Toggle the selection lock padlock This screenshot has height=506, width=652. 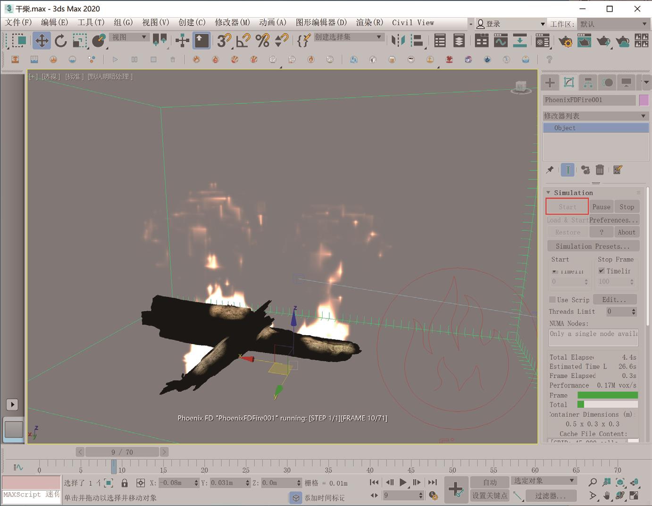point(125,483)
